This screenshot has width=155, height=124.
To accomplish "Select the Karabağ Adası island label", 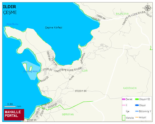I will click(x=31, y=71).
